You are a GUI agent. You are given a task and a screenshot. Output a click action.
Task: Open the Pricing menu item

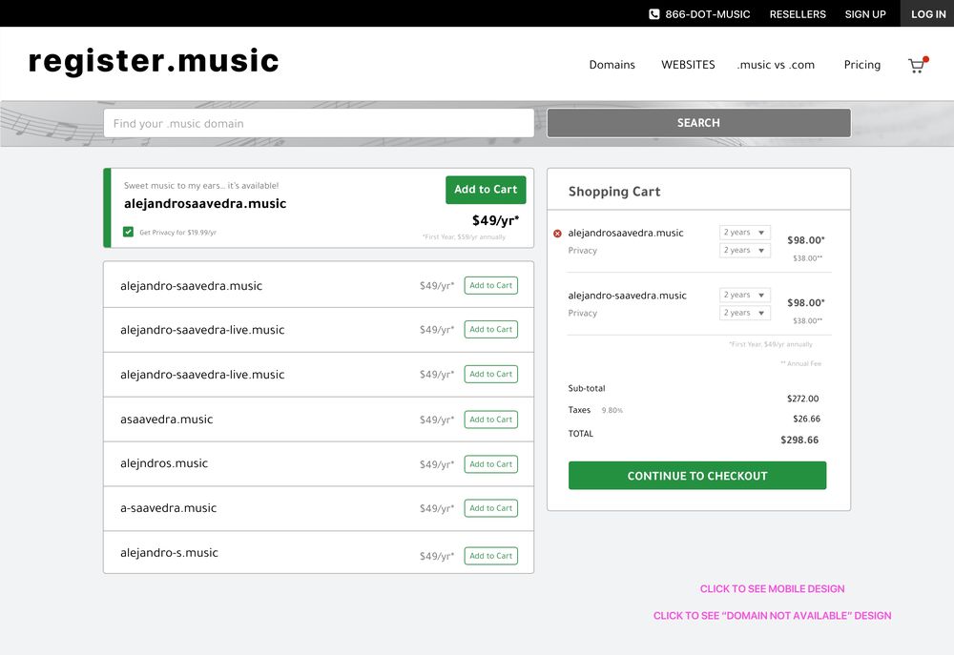tap(862, 65)
